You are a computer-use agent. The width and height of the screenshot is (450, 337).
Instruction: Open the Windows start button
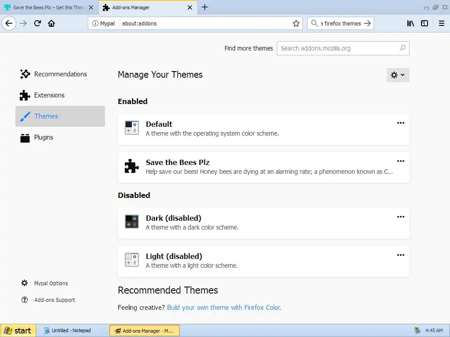click(x=18, y=330)
